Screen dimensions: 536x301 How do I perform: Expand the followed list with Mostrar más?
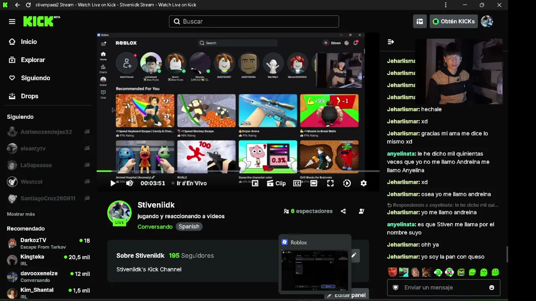tap(21, 214)
